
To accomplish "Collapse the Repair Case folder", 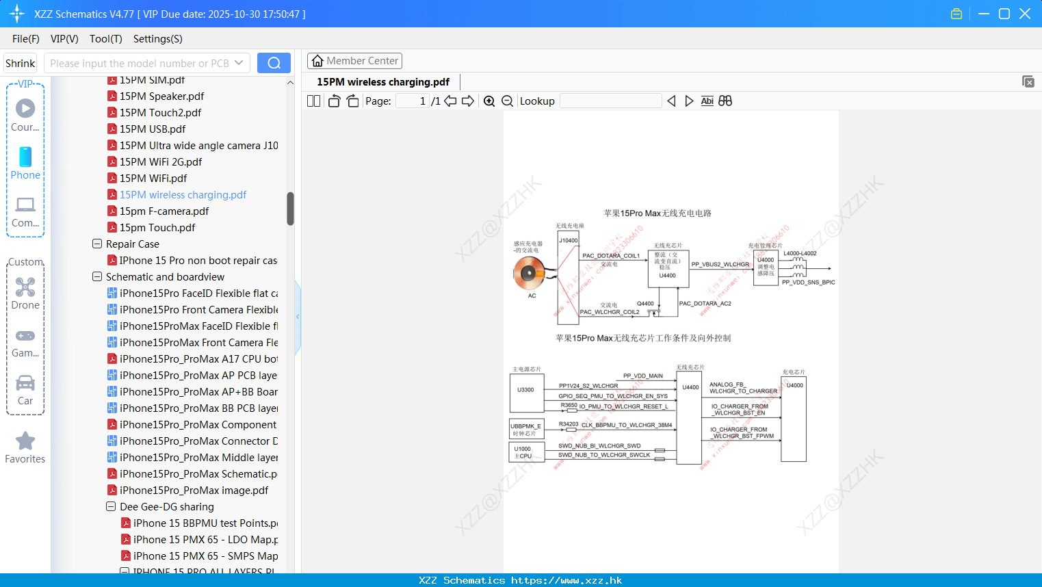I will 97,244.
